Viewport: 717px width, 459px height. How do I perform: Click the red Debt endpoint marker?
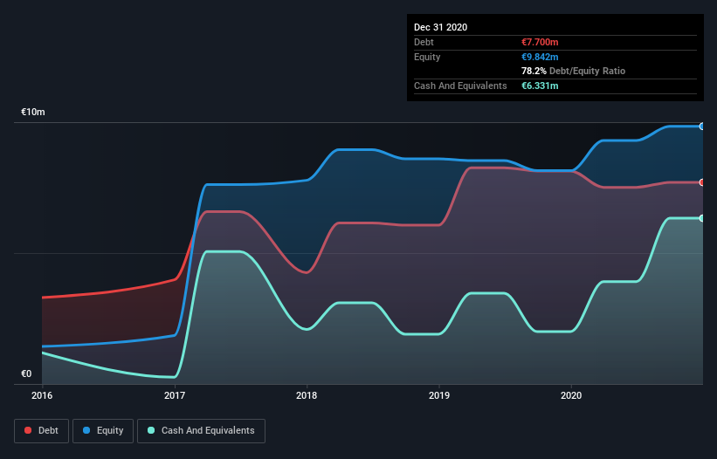point(702,182)
